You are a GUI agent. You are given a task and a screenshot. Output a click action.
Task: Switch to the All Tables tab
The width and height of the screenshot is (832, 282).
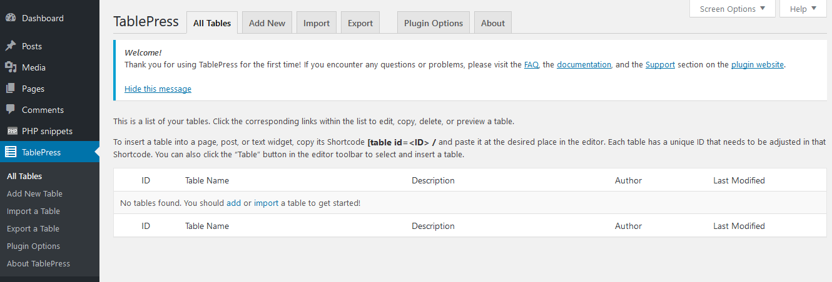coord(212,23)
